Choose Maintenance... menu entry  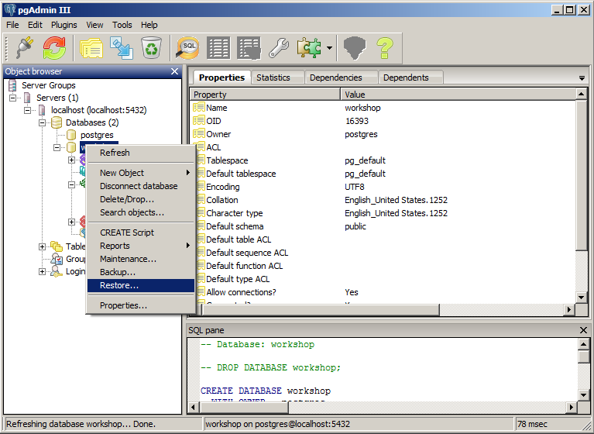pos(140,259)
